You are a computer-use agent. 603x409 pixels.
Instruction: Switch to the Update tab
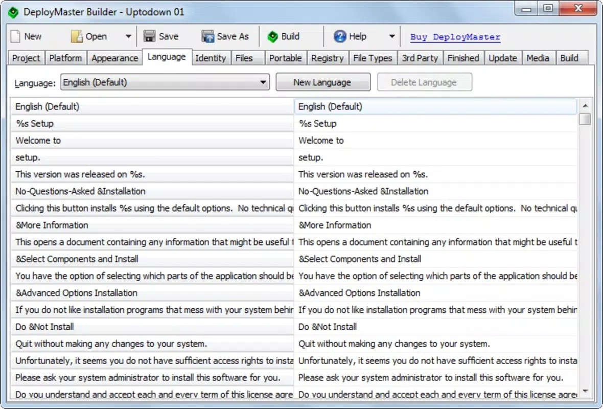pos(503,58)
